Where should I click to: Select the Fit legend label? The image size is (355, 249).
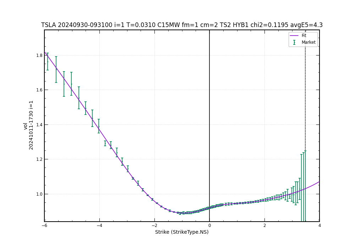click(304, 36)
